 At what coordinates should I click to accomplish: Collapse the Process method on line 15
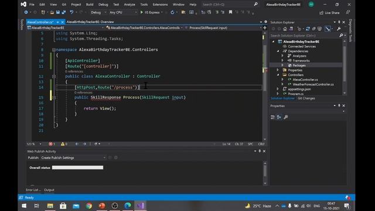pyautogui.click(x=54, y=97)
